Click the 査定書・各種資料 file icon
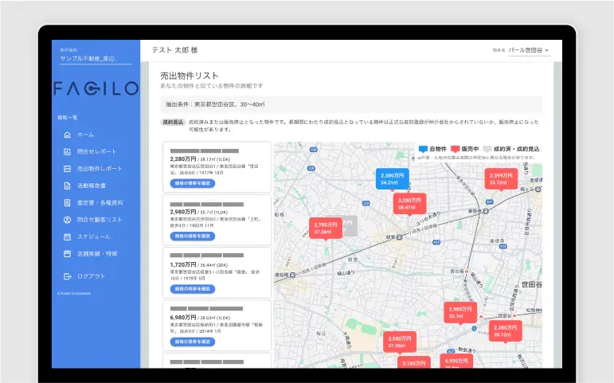The width and height of the screenshot is (614, 383). click(67, 202)
